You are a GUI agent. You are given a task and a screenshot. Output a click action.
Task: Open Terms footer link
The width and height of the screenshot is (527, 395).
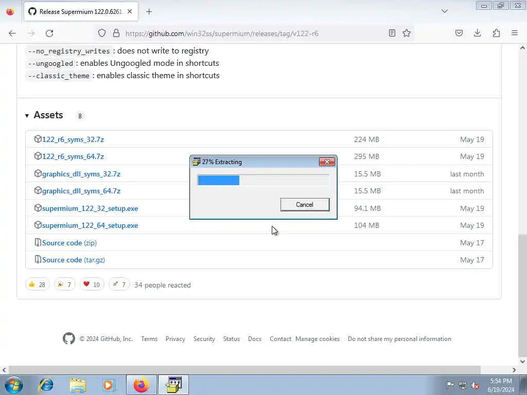pyautogui.click(x=149, y=339)
